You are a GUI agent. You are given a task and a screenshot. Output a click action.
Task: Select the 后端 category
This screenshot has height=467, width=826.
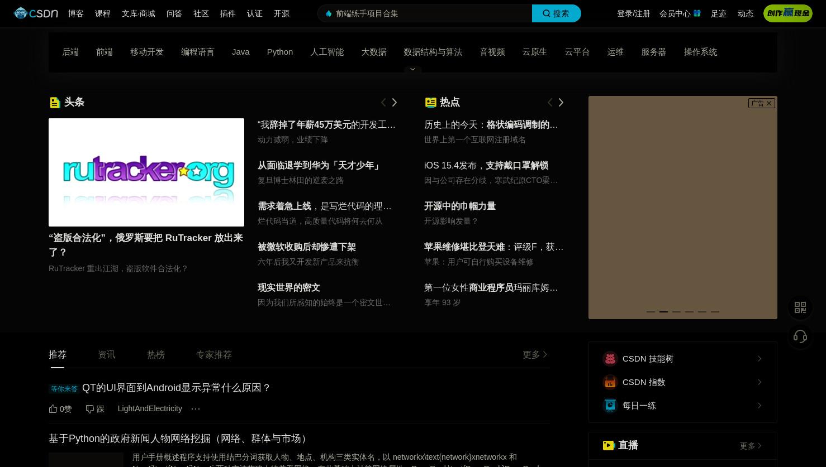point(70,52)
